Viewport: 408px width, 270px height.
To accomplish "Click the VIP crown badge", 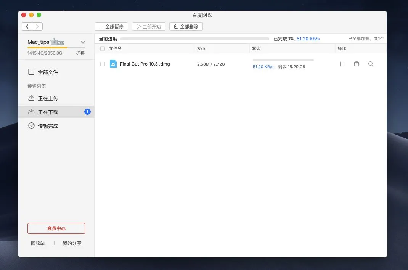I will tap(58, 42).
